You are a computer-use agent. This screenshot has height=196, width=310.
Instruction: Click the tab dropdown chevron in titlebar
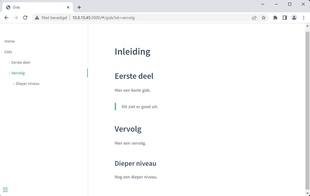click(263, 4)
